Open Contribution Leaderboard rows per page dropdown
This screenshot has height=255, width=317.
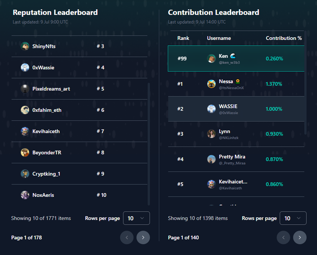click(x=293, y=218)
